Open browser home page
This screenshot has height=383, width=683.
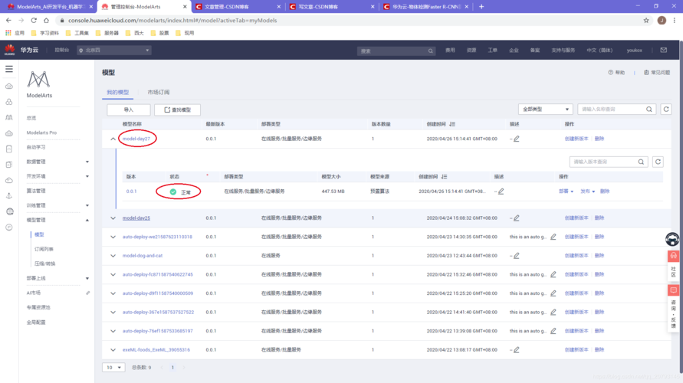pos(46,21)
